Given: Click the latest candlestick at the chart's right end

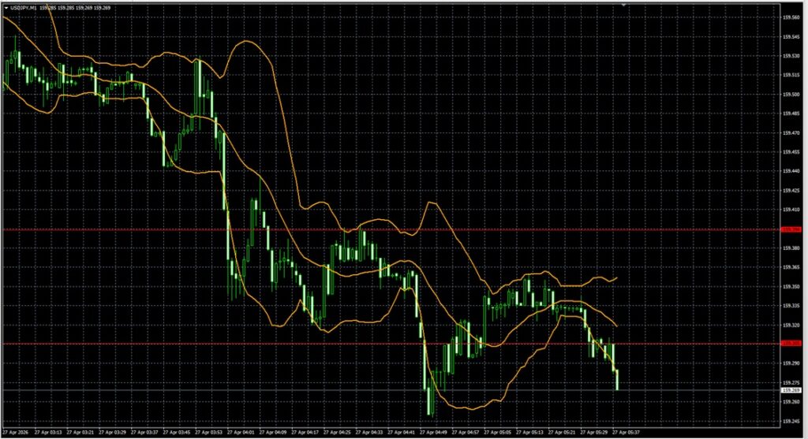Looking at the screenshot, I should [617, 379].
